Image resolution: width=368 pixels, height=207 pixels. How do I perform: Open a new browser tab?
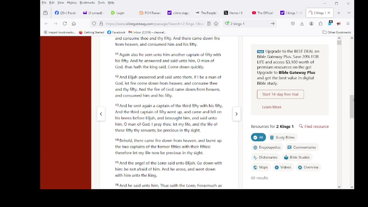click(339, 13)
